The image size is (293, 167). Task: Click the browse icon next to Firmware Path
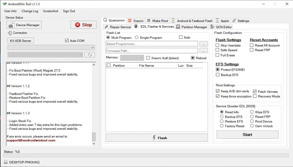pos(204,50)
